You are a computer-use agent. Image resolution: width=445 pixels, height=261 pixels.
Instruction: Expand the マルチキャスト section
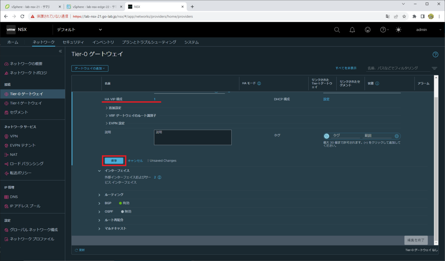[x=99, y=228]
